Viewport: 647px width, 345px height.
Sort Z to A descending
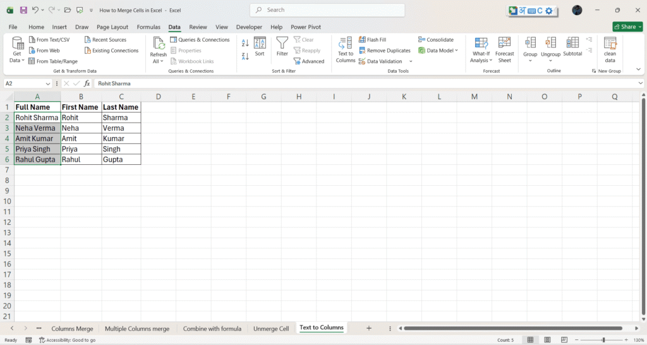pyautogui.click(x=245, y=56)
